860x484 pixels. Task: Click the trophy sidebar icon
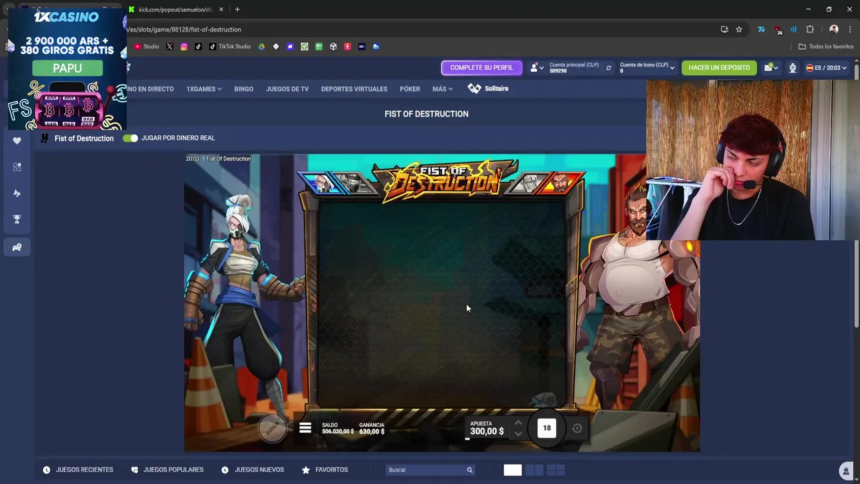click(x=17, y=219)
